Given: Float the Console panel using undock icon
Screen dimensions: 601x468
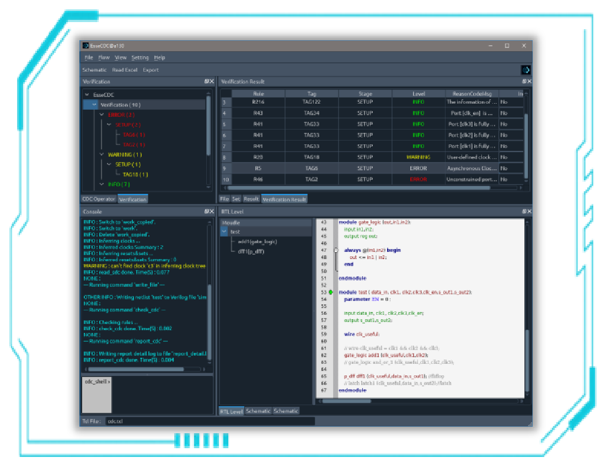Looking at the screenshot, I should coord(206,212).
